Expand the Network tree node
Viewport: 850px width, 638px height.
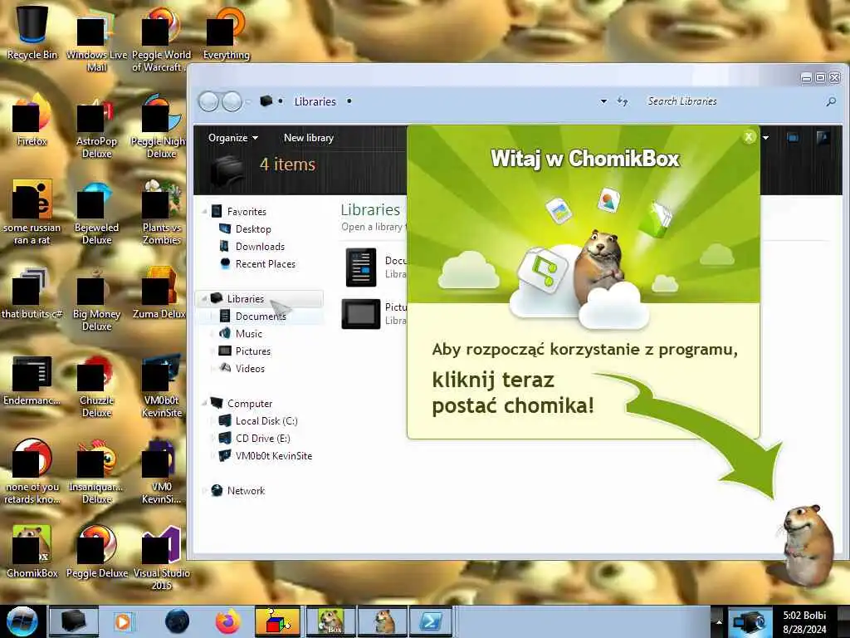coord(204,490)
